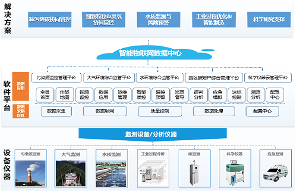Click the 水质监测 card title
Screen dimensions: 297x192
pyautogui.click(x=111, y=155)
